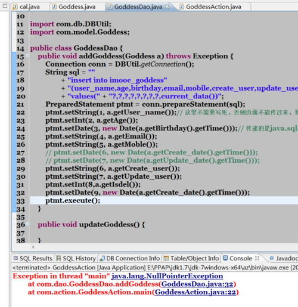Click commented line with getCreate_date on line 27

[151, 153]
